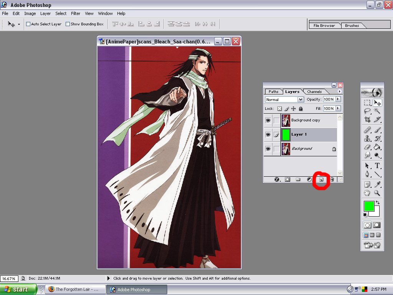Viewport: 393px width, 295px height.
Task: Select the Crop tool
Action: [367, 119]
